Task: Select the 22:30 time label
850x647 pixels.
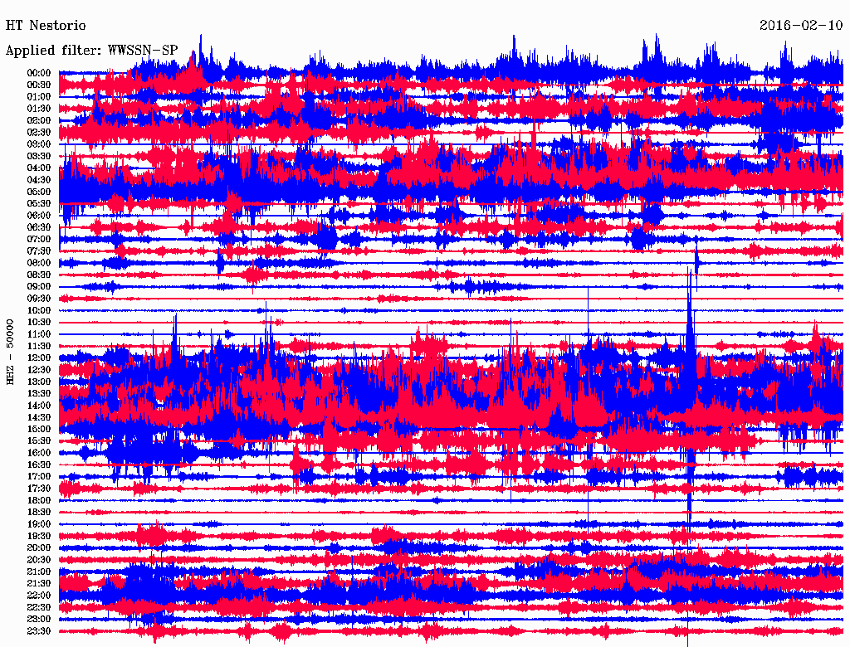Action: 39,607
